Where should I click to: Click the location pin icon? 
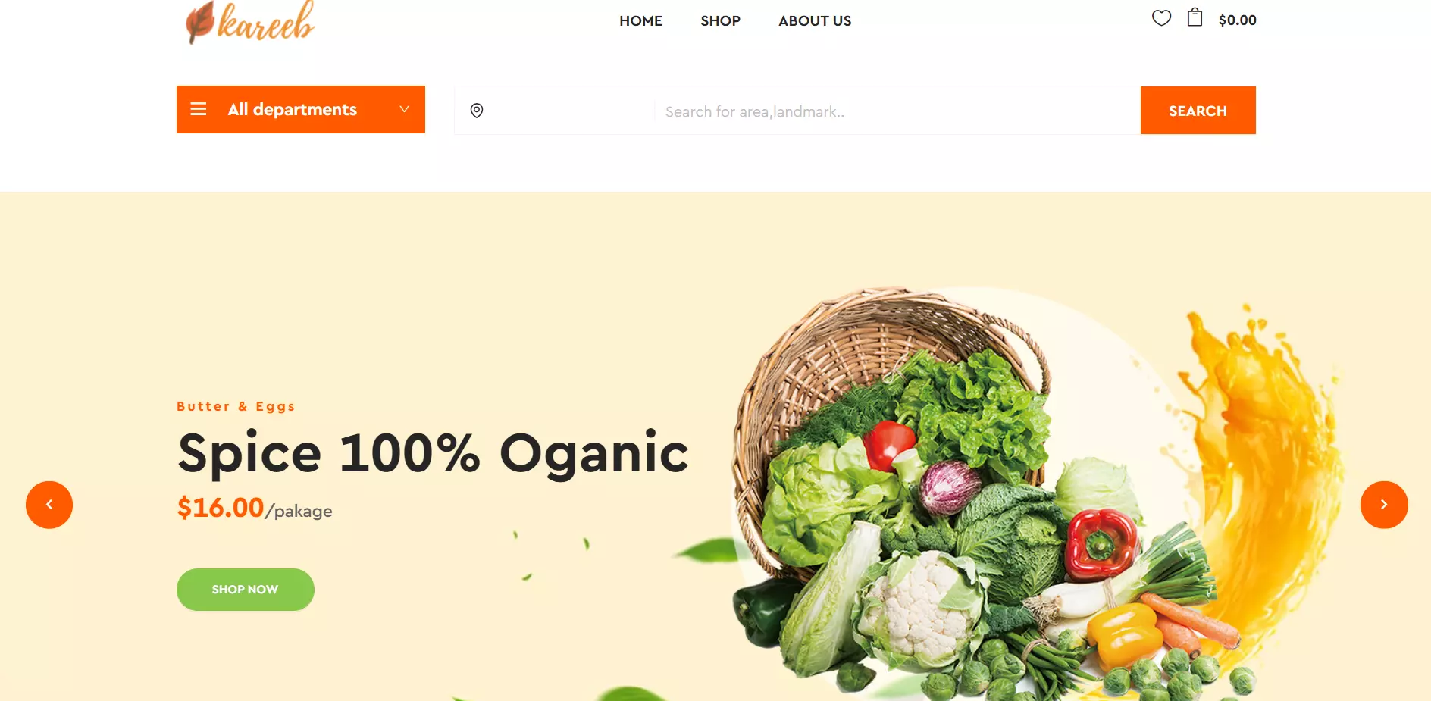(x=477, y=111)
